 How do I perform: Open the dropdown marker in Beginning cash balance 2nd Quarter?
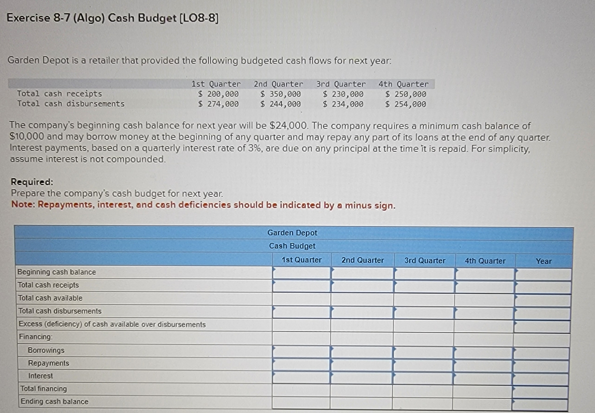[x=333, y=272]
